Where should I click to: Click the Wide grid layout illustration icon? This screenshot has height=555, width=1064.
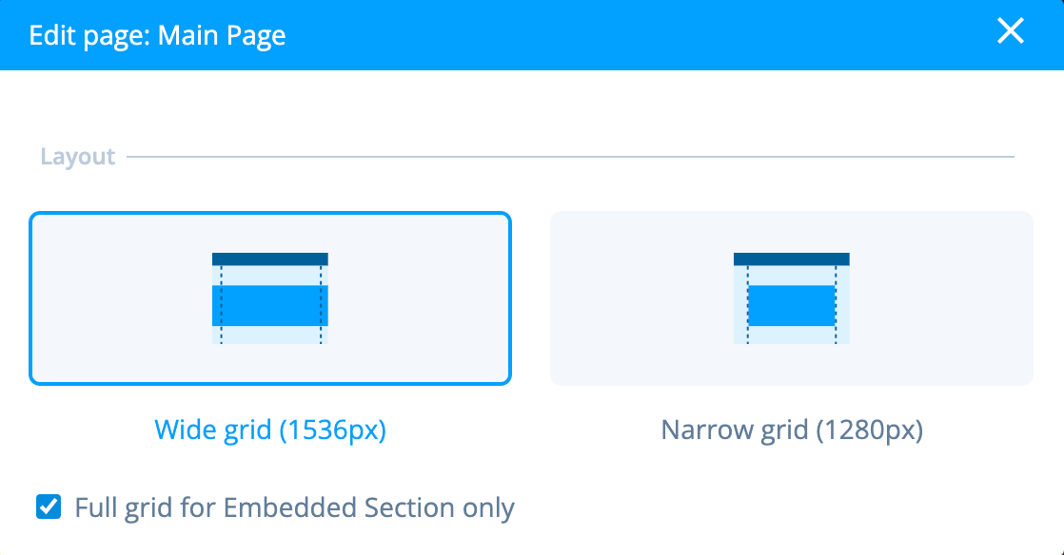[270, 298]
